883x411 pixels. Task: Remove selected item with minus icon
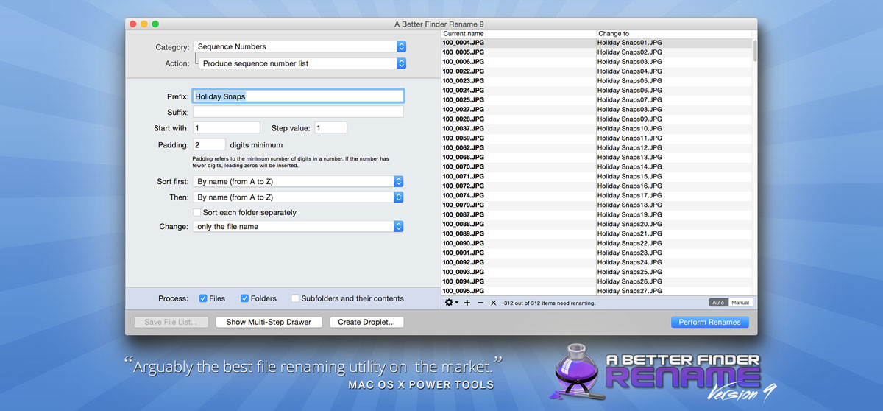tap(480, 303)
